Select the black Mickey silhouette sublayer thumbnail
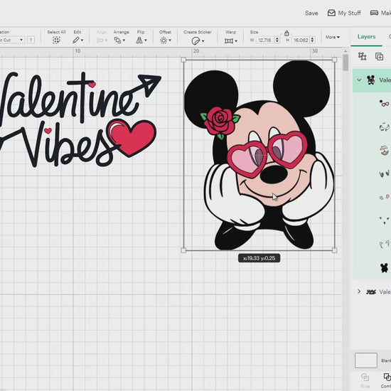391x391 pixels. 385,268
